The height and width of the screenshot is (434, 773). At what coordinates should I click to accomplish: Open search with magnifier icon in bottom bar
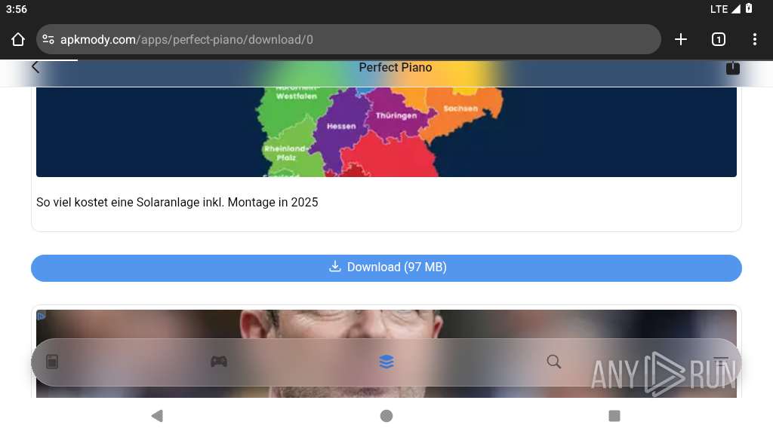[553, 362]
